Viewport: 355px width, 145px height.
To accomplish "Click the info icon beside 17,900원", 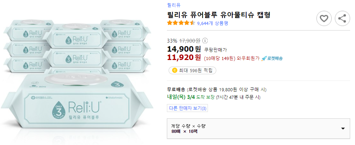I will coord(205,41).
